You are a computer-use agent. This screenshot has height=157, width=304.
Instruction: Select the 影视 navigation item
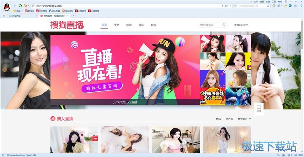tap(153, 25)
